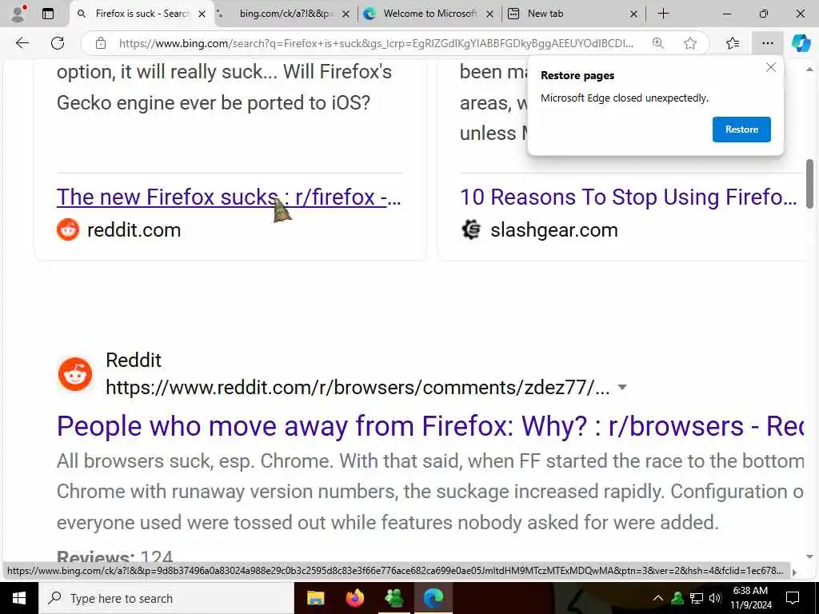Click the 'All browsers suck, esp. Chrome' snippet line

pos(429,461)
